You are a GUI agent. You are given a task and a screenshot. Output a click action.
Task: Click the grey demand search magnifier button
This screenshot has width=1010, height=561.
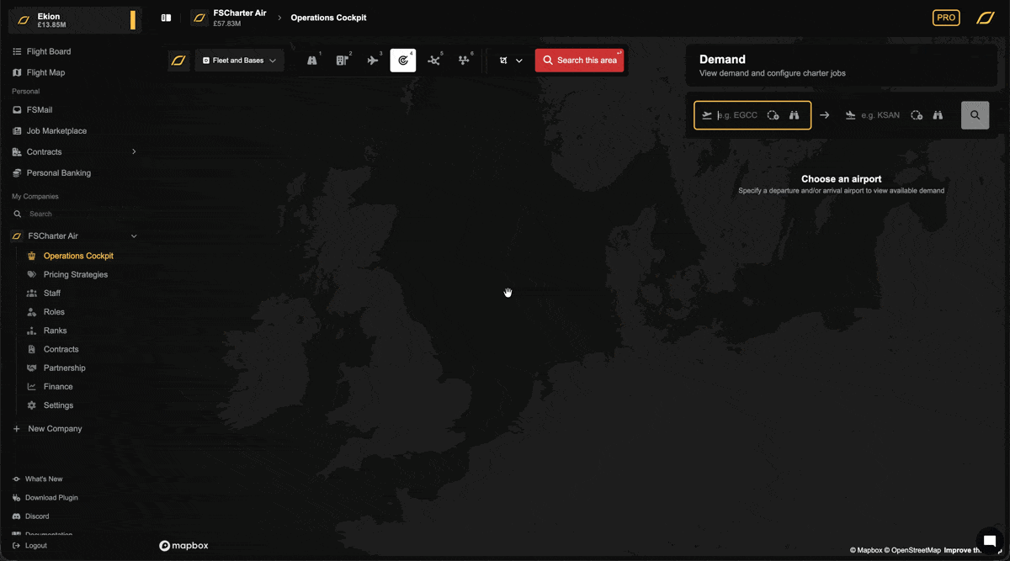tap(975, 115)
